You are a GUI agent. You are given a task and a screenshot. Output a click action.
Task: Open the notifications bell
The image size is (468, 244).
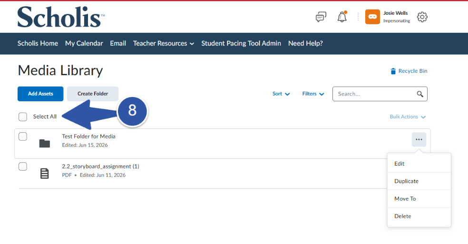342,17
